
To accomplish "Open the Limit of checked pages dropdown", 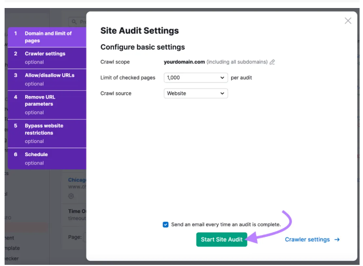I will (x=196, y=78).
